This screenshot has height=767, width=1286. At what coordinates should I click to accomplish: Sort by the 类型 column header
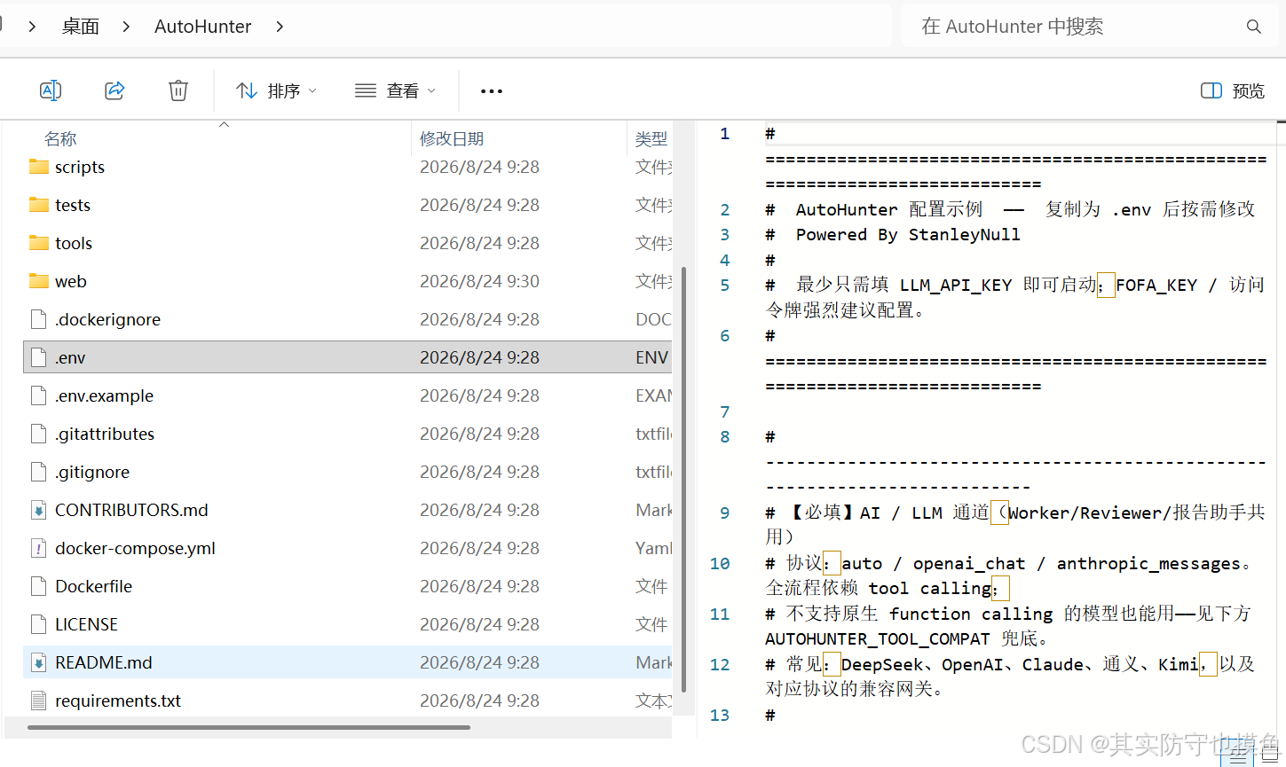coord(651,138)
